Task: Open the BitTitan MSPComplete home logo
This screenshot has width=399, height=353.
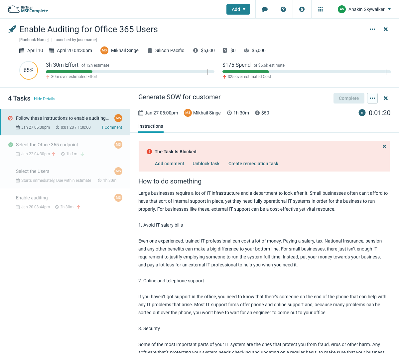Action: tap(28, 9)
